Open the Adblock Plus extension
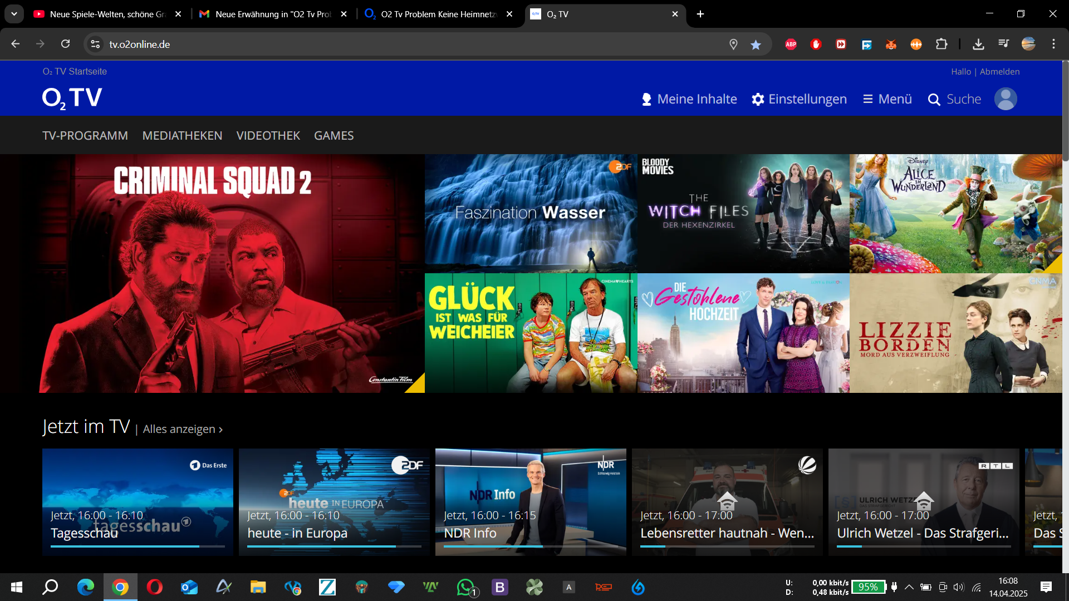This screenshot has width=1069, height=601. pos(791,45)
